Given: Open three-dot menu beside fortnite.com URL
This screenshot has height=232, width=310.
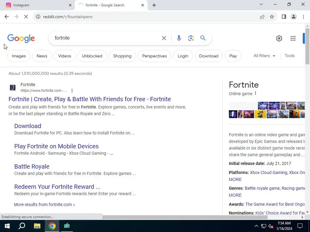Looking at the screenshot, I should (72, 91).
